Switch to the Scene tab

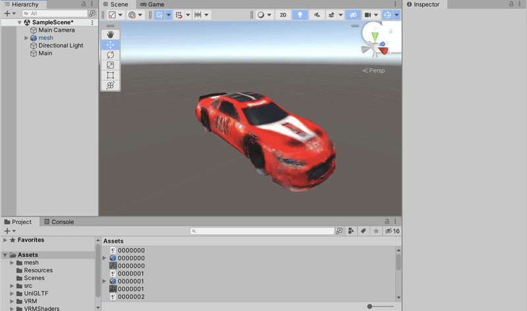click(x=116, y=5)
